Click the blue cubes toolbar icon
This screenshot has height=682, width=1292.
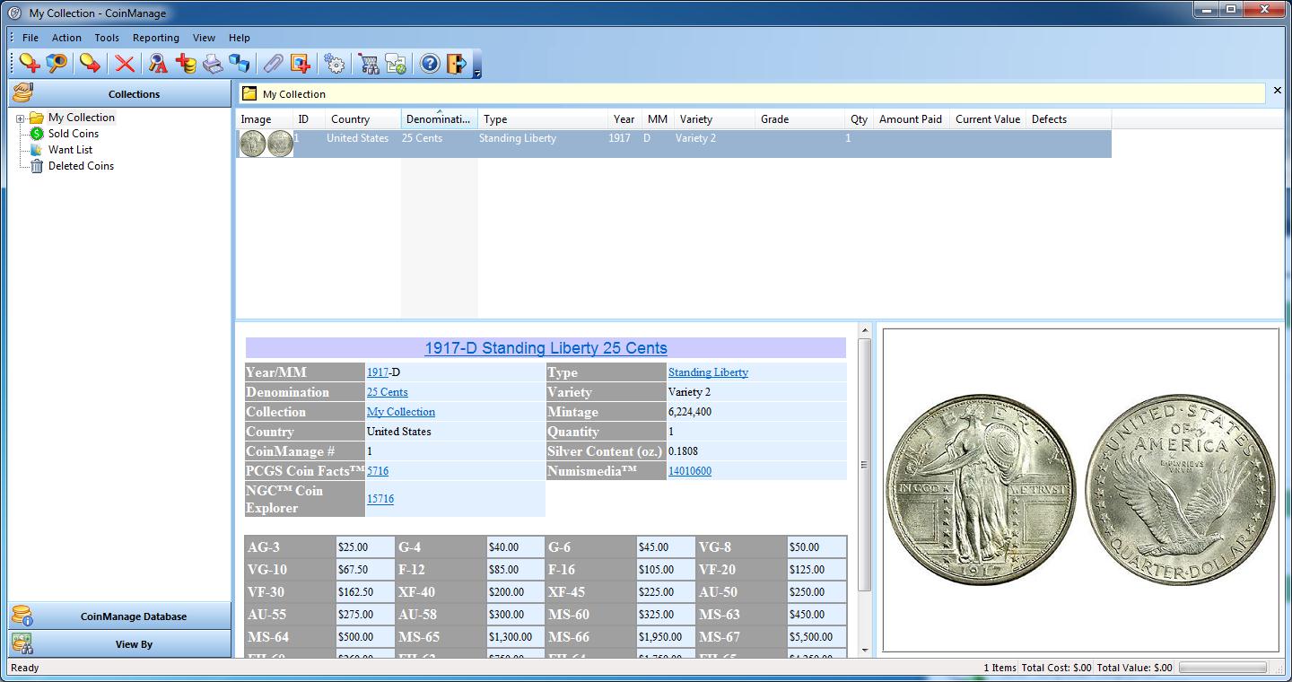click(239, 64)
